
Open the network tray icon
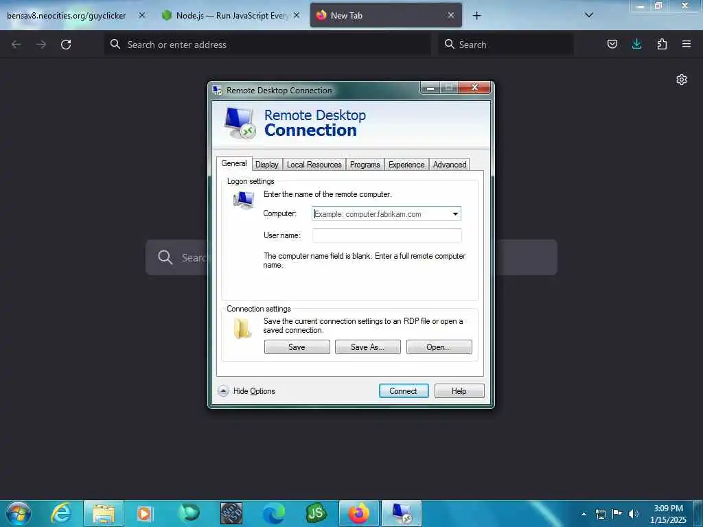click(600, 514)
